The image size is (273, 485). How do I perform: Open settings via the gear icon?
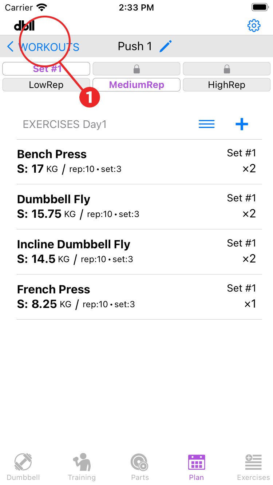[254, 25]
